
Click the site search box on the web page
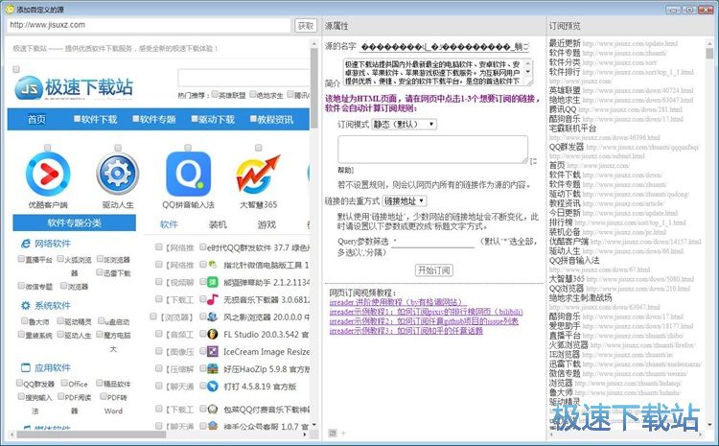click(244, 78)
